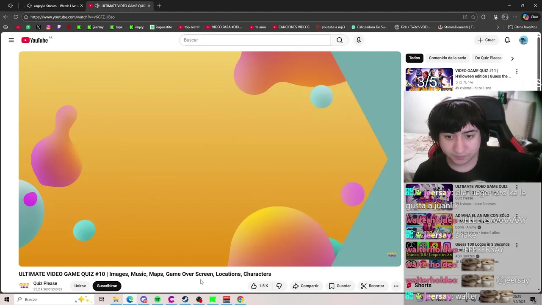The height and width of the screenshot is (305, 542).
Task: Close the rageylo Stream tab
Action: [x=82, y=6]
